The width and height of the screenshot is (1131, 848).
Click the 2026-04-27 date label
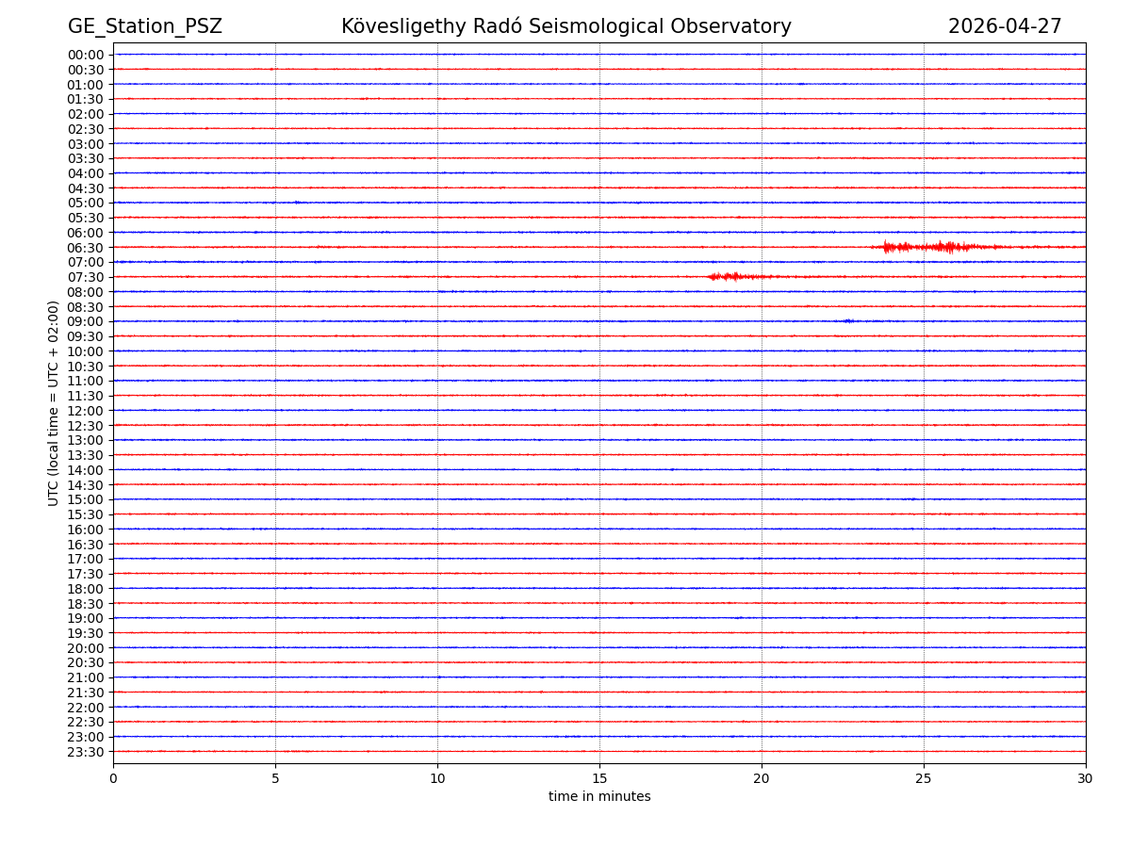[x=1004, y=27]
